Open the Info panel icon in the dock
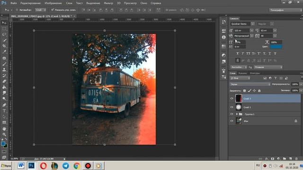This screenshot has height=170, width=303. pos(224,37)
